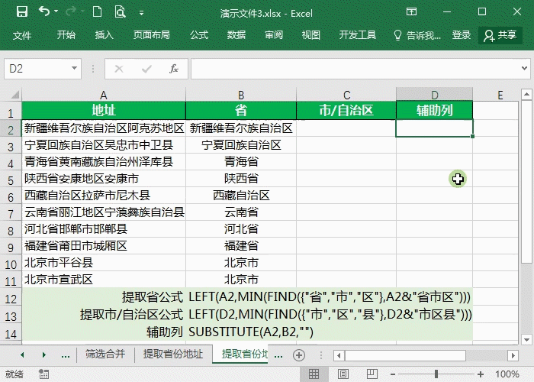
Task: Click horizontal scrollbar right arrow
Action: [x=513, y=355]
